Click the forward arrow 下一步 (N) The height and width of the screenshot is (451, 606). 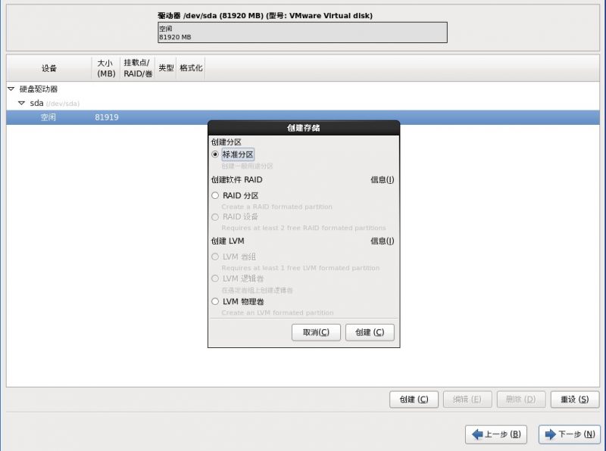[570, 434]
